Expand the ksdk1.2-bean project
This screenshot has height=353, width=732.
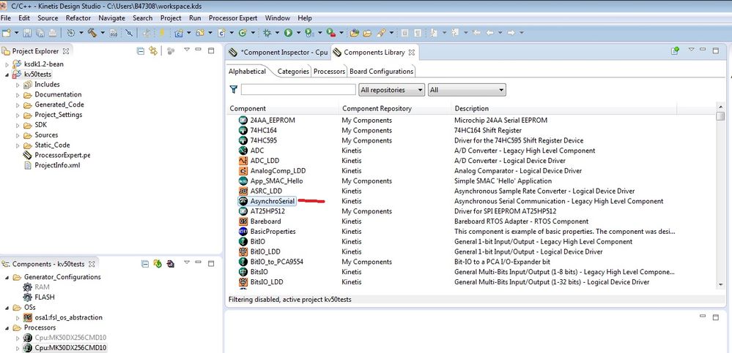[7, 64]
